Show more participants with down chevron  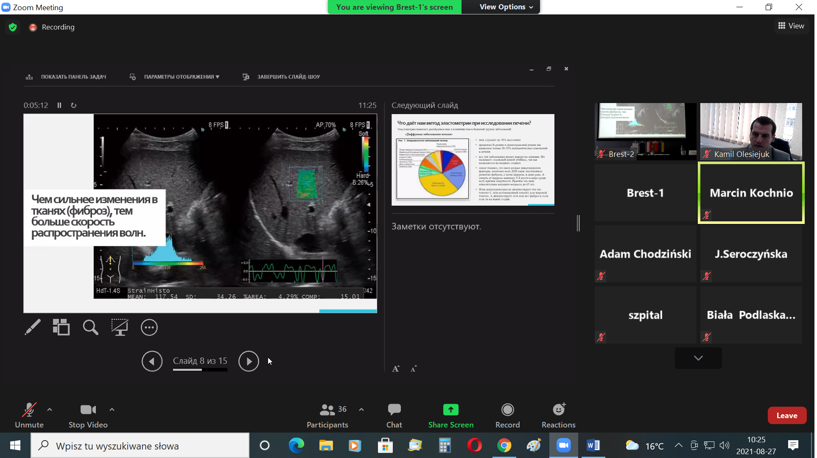click(698, 358)
